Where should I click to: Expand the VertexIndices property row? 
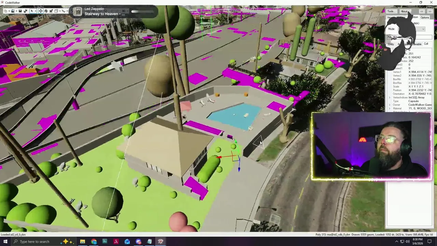390,97
